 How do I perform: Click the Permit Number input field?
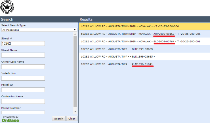tap(23, 112)
